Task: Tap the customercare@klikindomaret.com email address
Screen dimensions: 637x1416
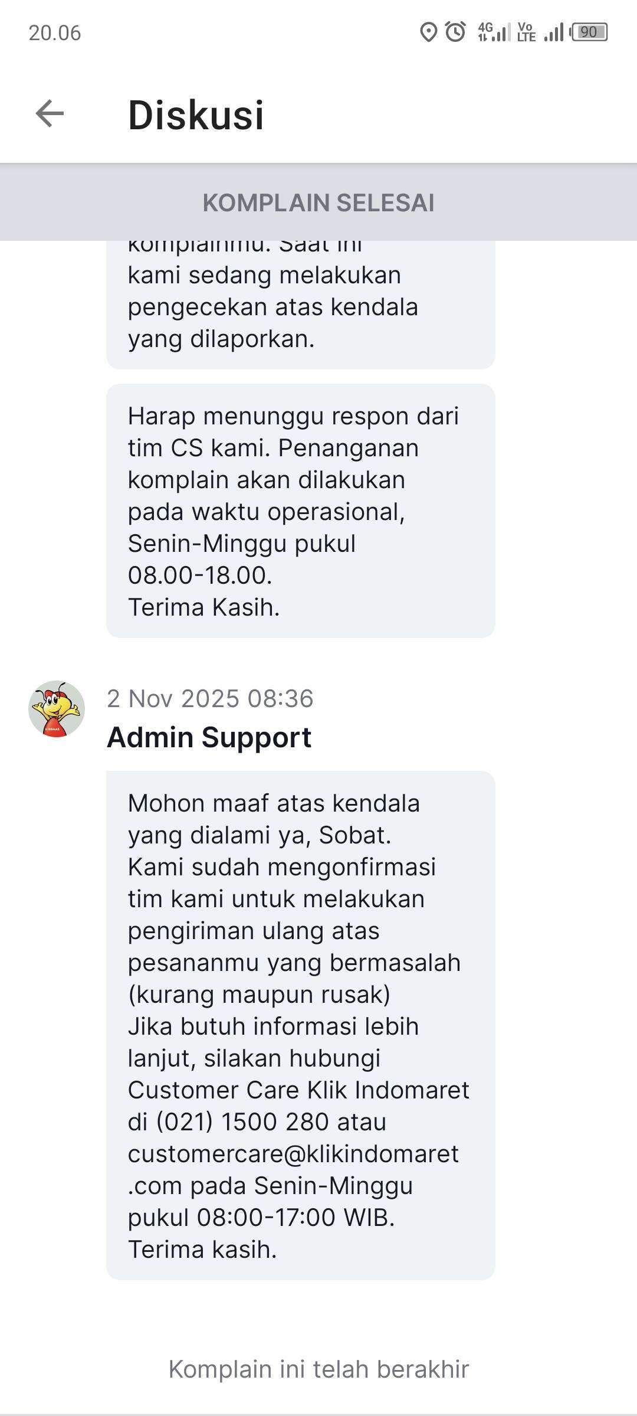Action: [x=293, y=1170]
